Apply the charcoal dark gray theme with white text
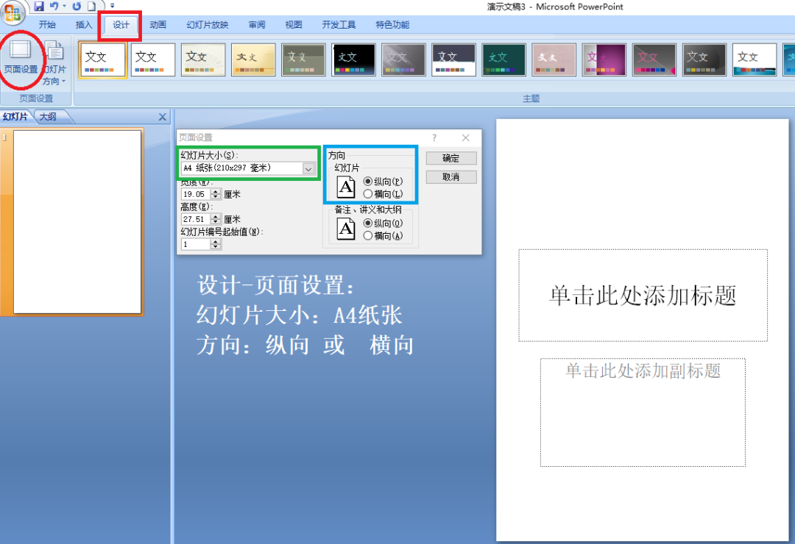This screenshot has height=544, width=795. click(704, 60)
